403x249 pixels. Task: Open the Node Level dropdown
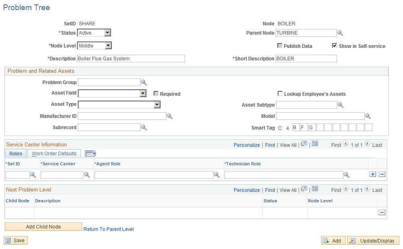95,45
